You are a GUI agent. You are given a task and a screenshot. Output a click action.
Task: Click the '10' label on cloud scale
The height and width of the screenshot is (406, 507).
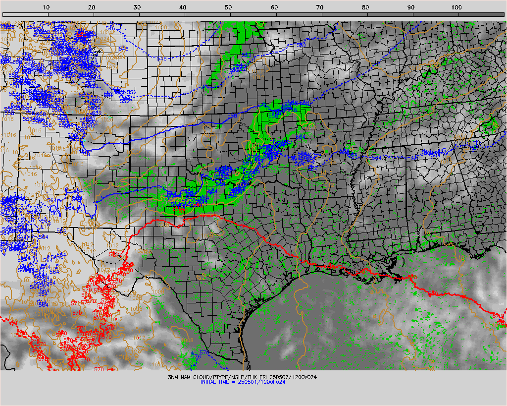coord(46,7)
